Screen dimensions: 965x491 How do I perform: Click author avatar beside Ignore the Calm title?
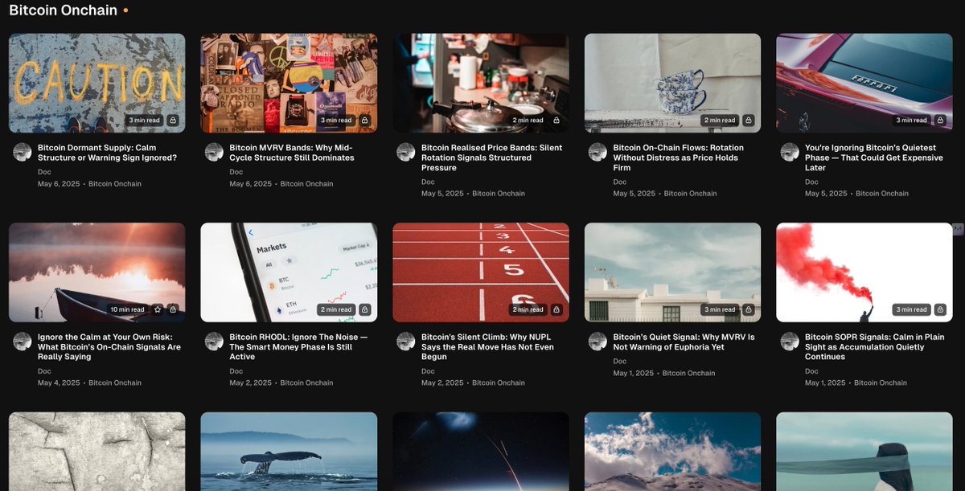pyautogui.click(x=23, y=341)
